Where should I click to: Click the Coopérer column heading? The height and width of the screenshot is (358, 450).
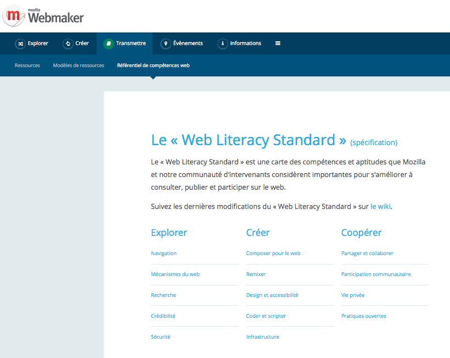(361, 232)
